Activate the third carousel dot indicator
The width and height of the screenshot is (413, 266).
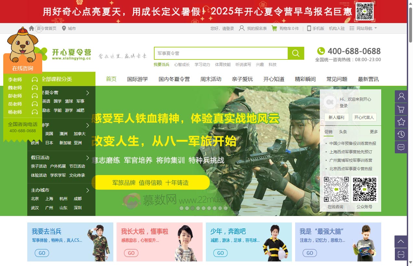click(192, 208)
